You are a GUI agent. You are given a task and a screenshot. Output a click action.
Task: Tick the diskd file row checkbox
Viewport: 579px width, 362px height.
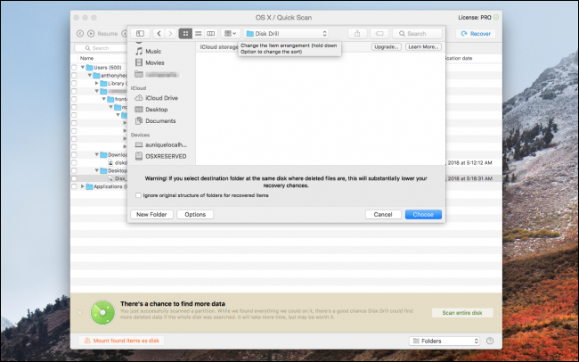pyautogui.click(x=74, y=162)
